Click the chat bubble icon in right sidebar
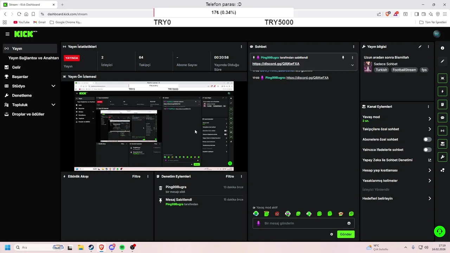The image size is (450, 253). [442, 118]
